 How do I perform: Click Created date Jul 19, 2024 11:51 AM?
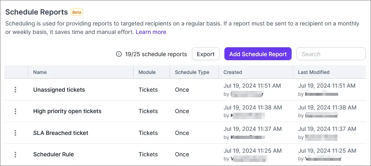(x=252, y=86)
